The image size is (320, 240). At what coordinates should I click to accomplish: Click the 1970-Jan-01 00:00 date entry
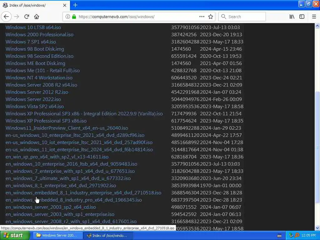click(x=220, y=185)
